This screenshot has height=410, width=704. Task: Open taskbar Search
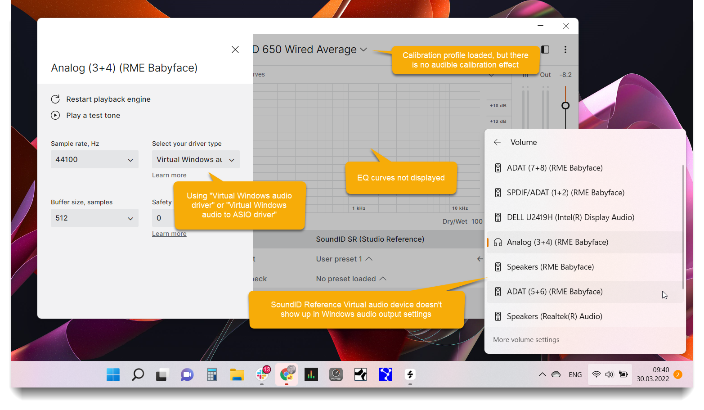138,374
